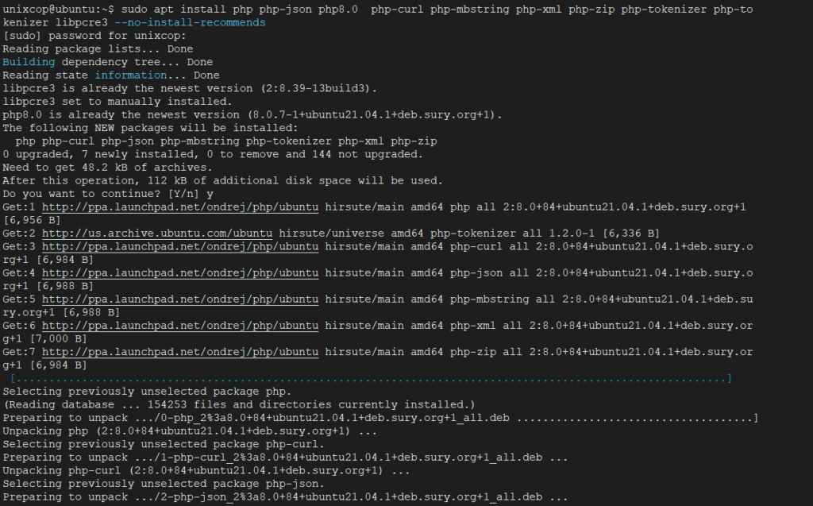Image resolution: width=813 pixels, height=506 pixels.
Task: Select 'Preparing to unpack .../0-php_2%3a8.0' line
Action: pos(380,419)
